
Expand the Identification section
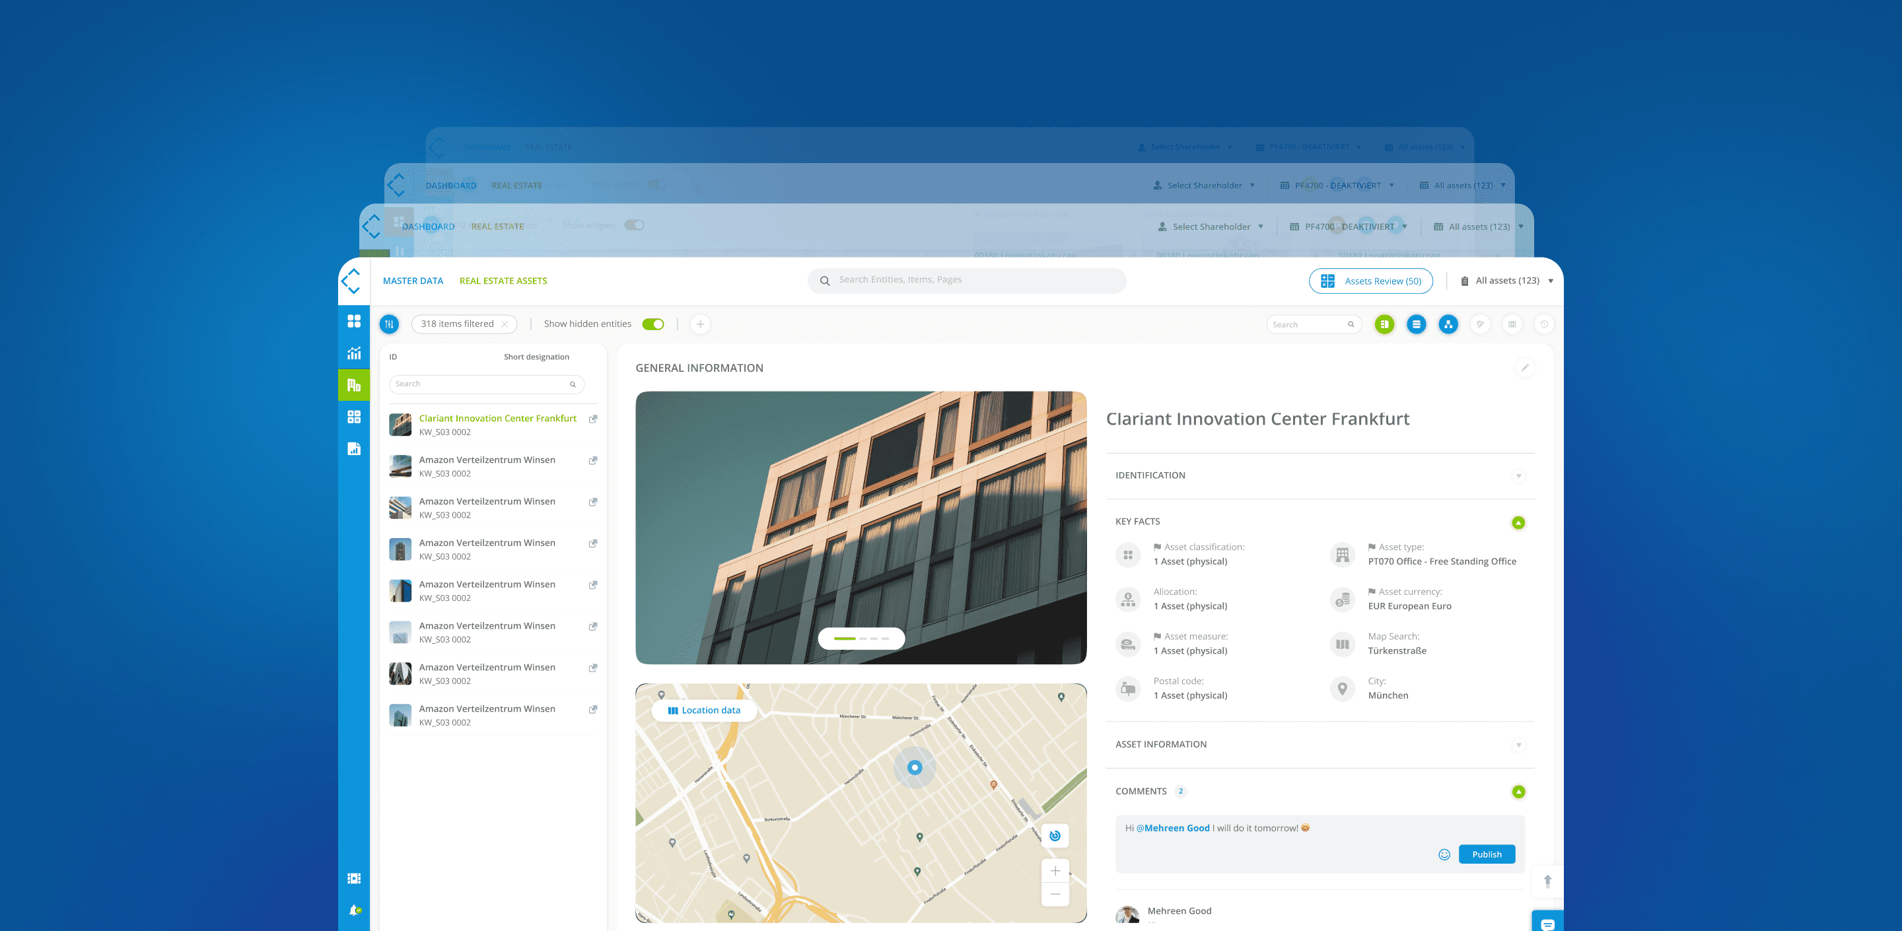point(1518,476)
